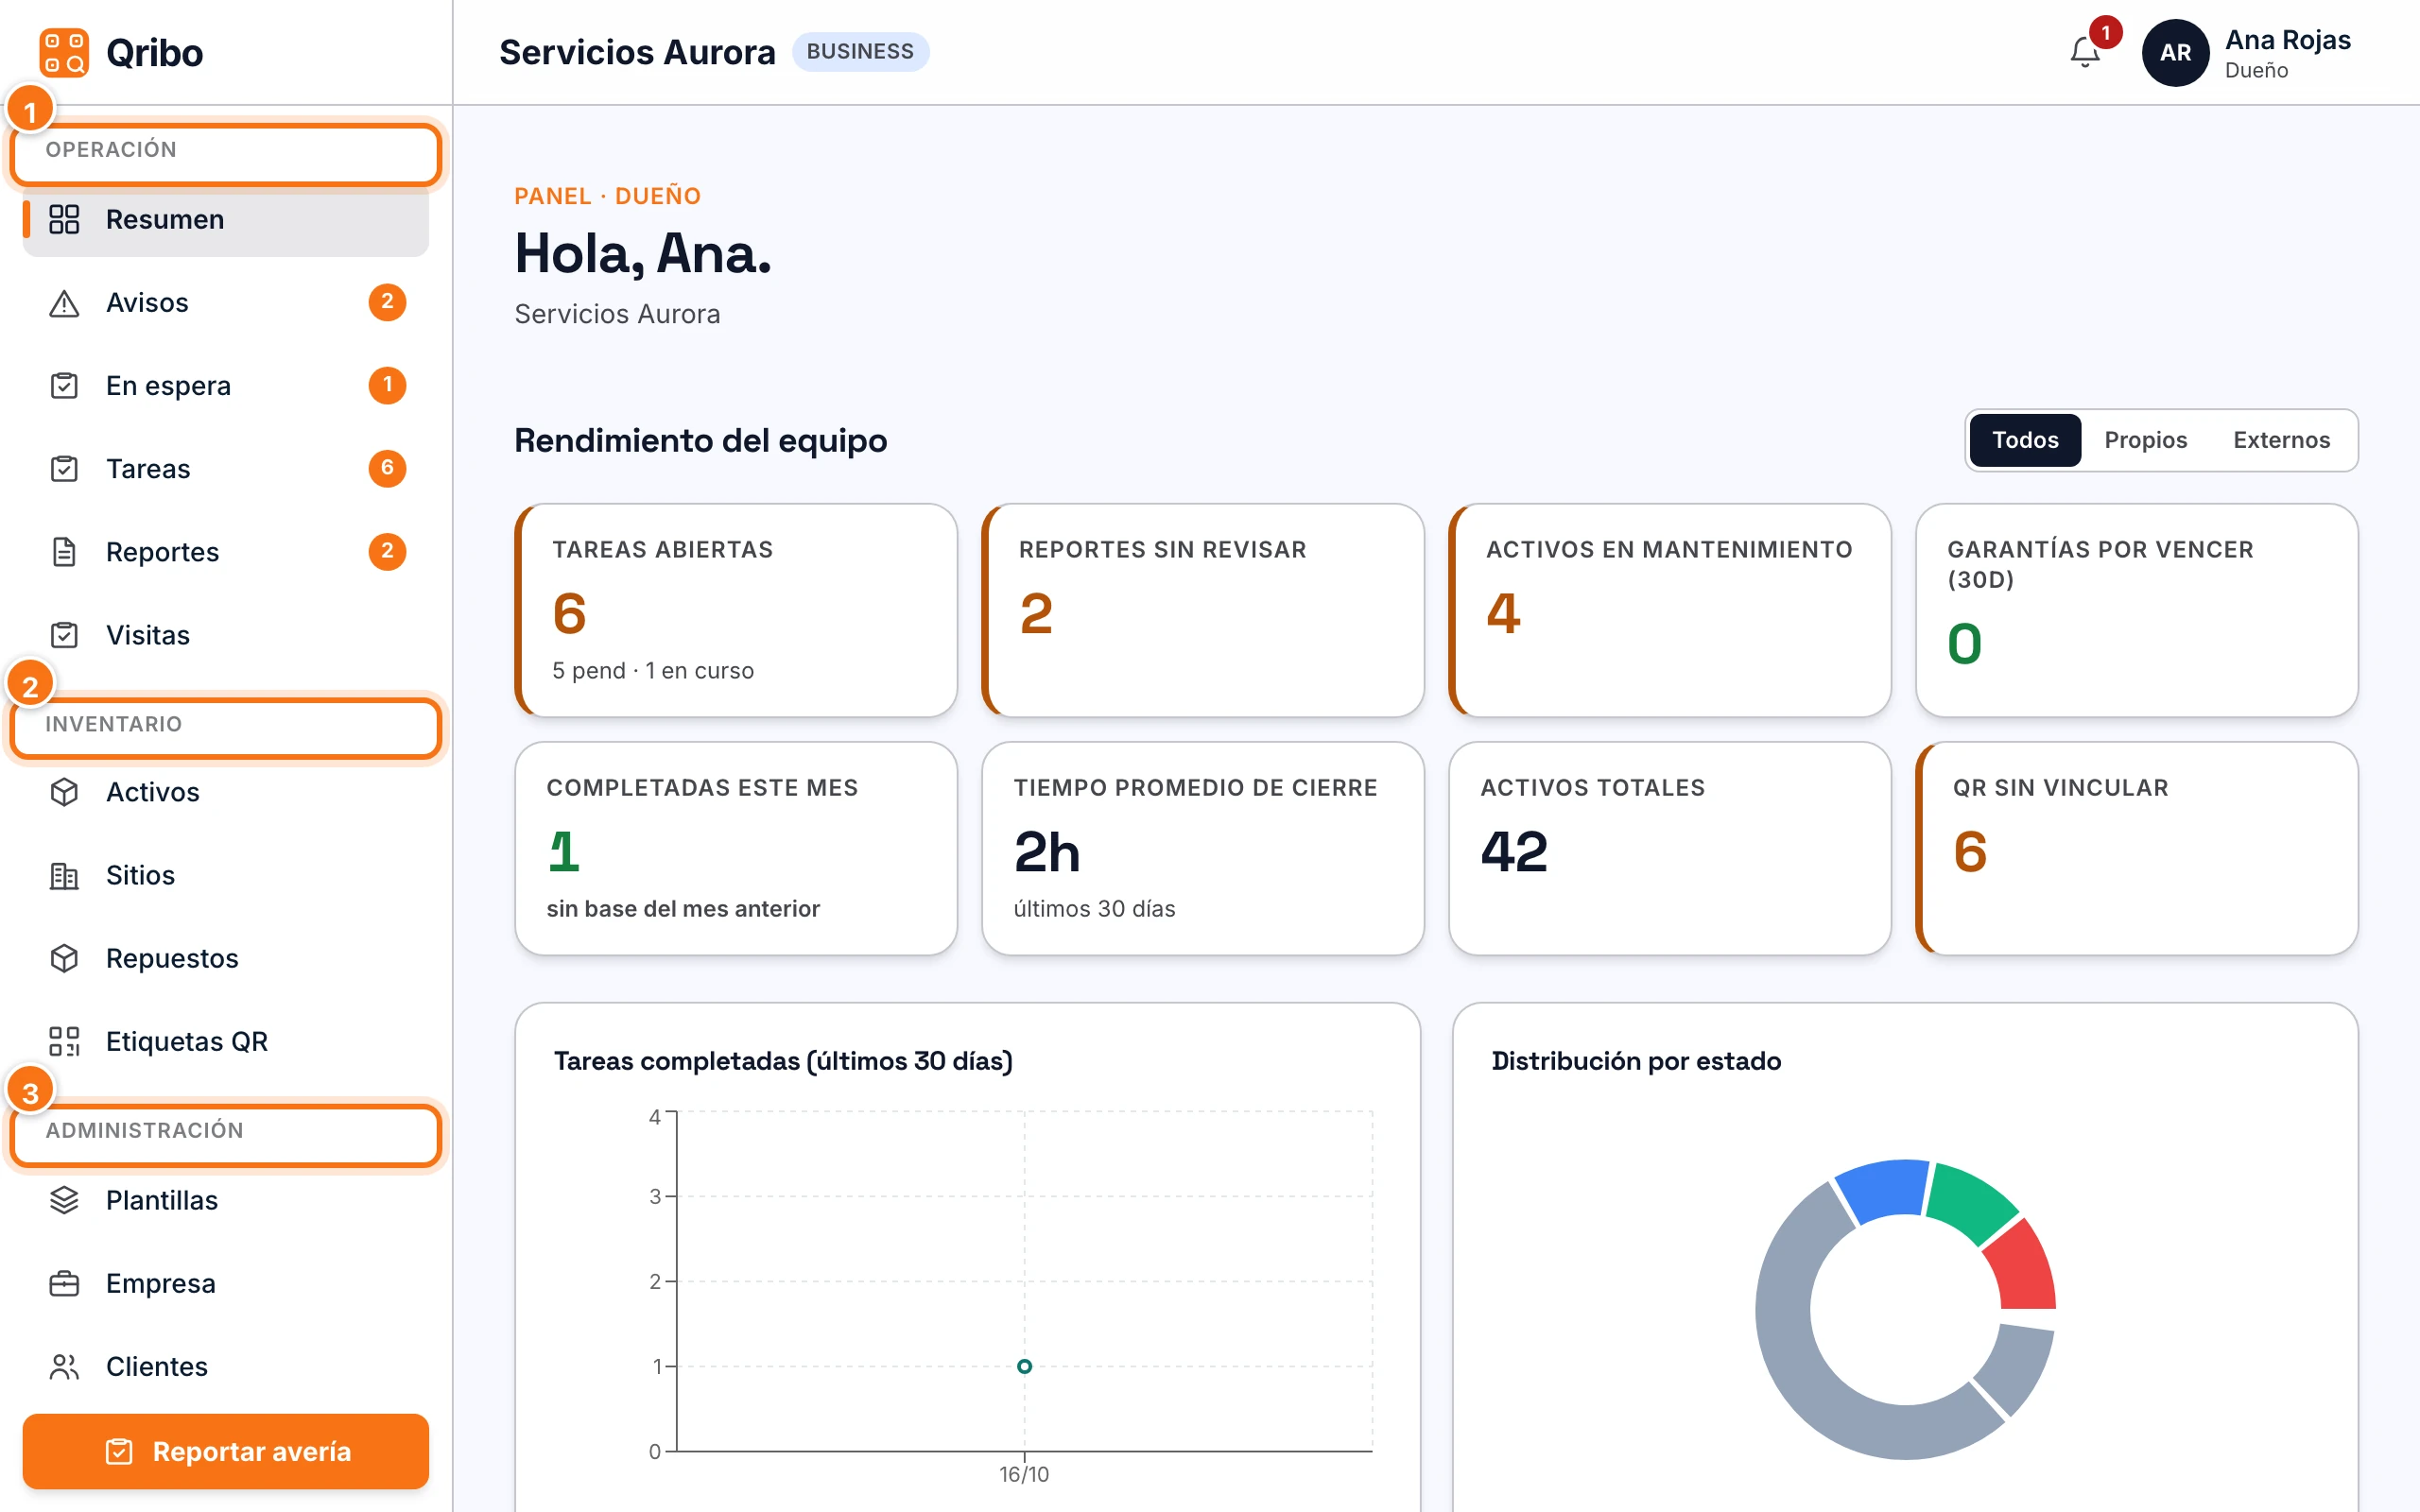
Task: Click the Clientes people icon
Action: [64, 1366]
